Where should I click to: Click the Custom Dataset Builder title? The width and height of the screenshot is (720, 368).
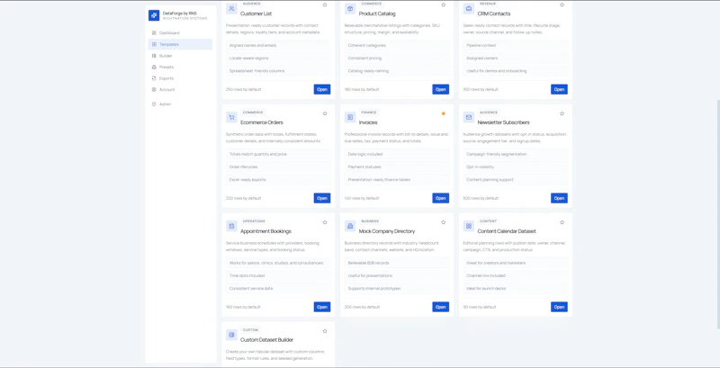[266, 340]
